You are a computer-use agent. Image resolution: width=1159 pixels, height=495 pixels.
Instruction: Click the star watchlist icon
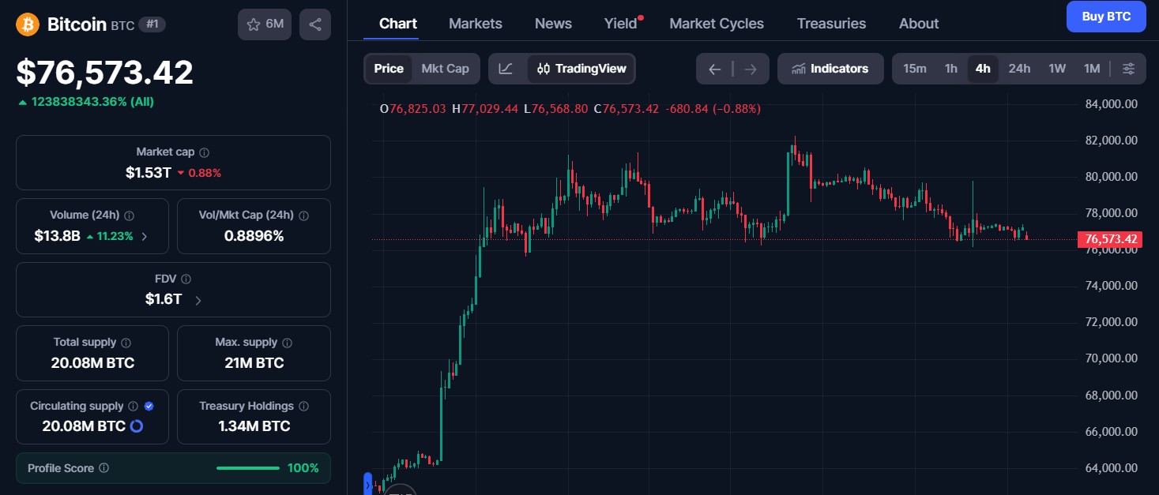[x=254, y=24]
